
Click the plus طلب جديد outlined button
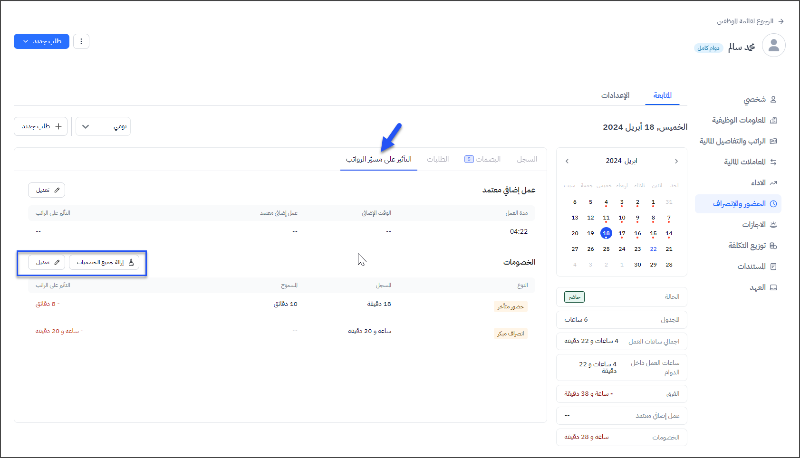[x=41, y=126]
